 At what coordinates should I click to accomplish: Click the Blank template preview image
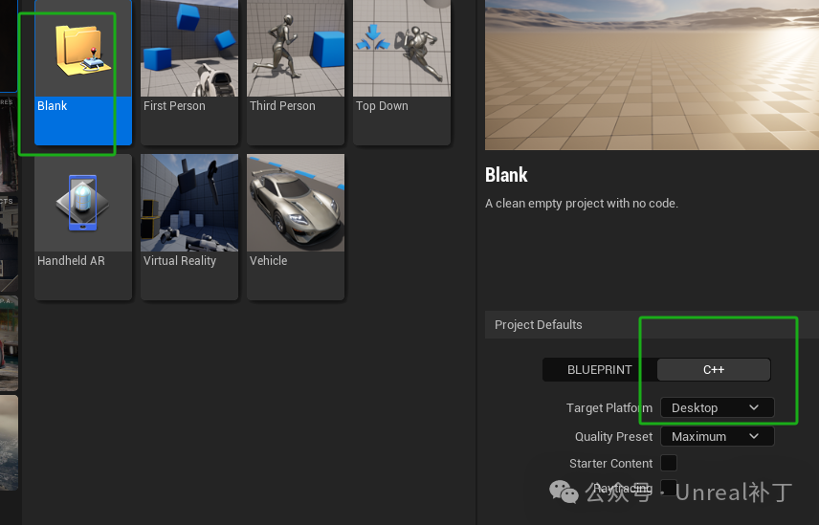click(652, 76)
